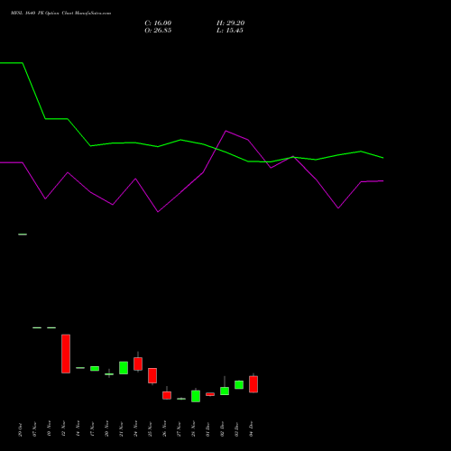Viewport: 451px width, 451px height.
Task: Click the green candlestick for 28 Nov
Action: click(x=196, y=396)
